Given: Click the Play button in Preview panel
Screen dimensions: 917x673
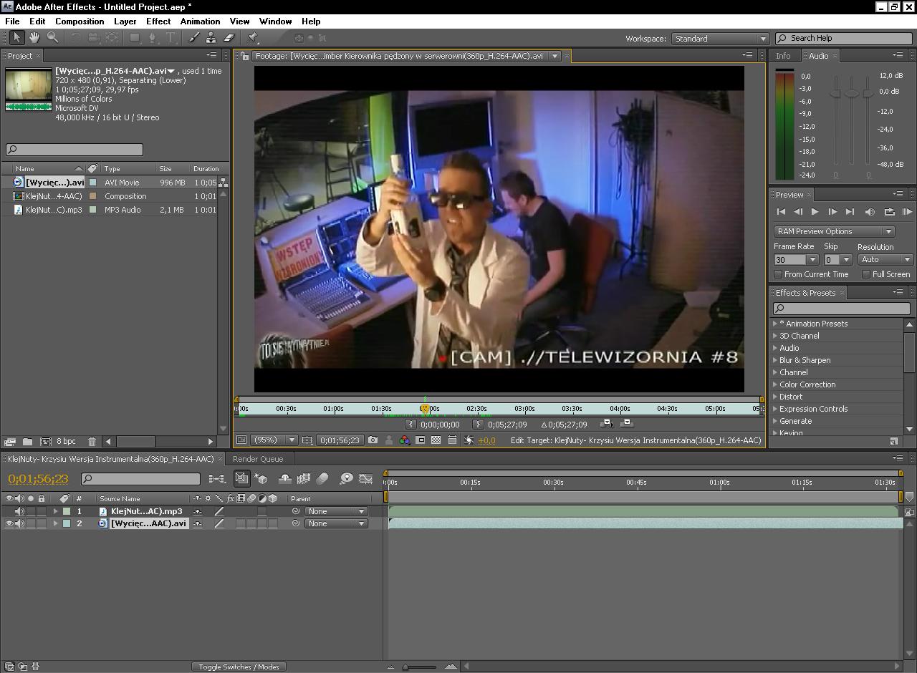Looking at the screenshot, I should 815,212.
